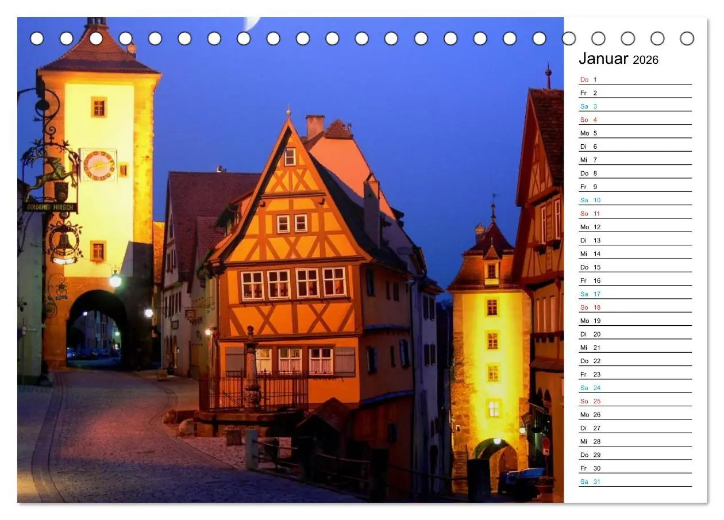The width and height of the screenshot is (724, 520).
Task: Select the 'Mi 21' calendar row
Action: pos(635,348)
